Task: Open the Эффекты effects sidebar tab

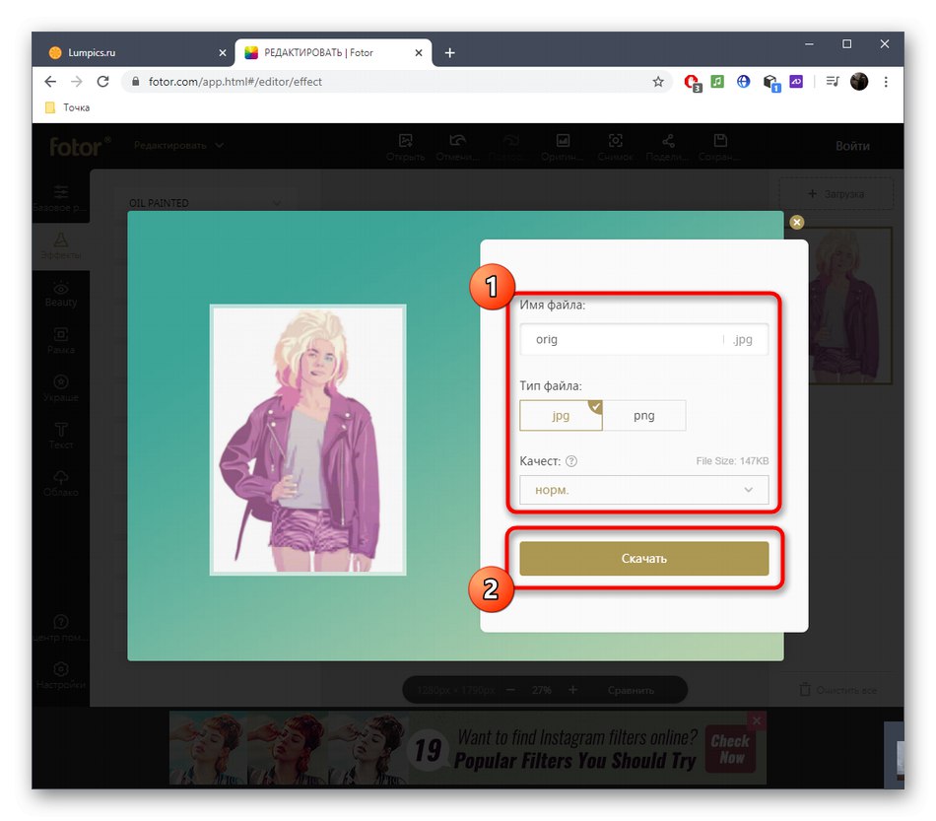Action: pyautogui.click(x=61, y=246)
